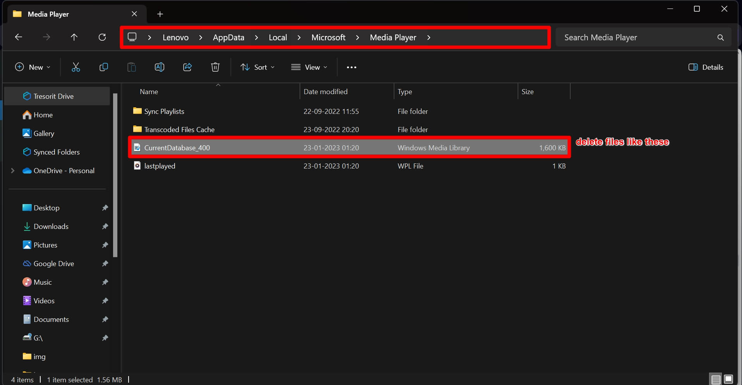Switch to large thumbnails view icon in status bar
Screen dimensions: 742x385
click(x=728, y=379)
